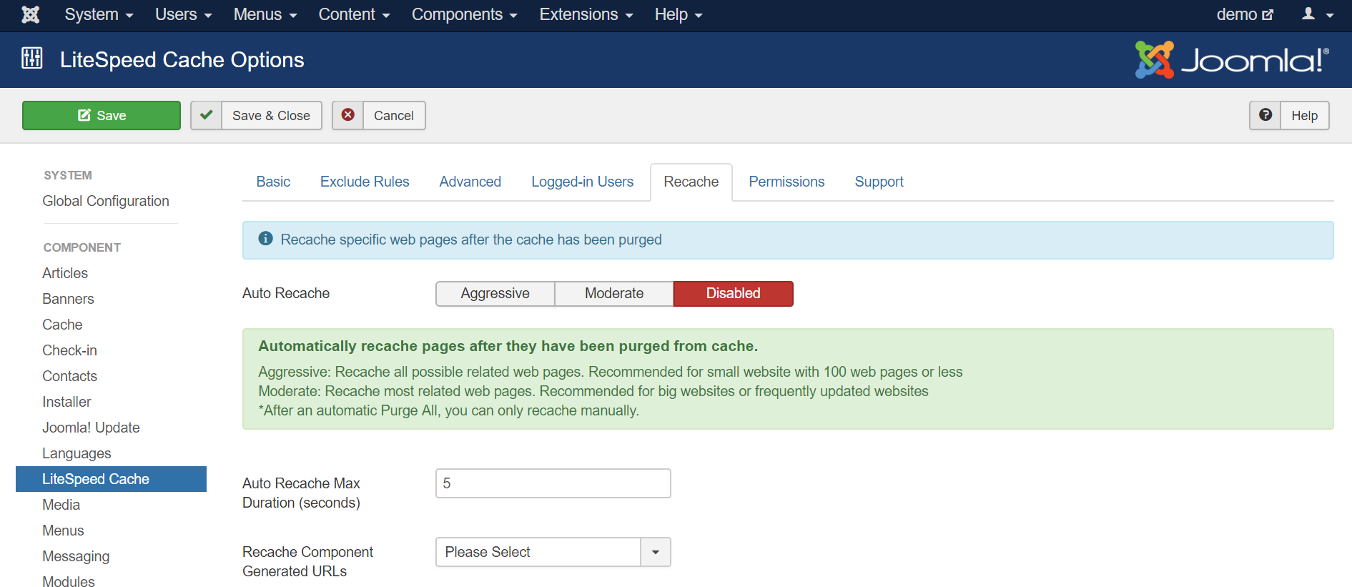Open the Permissions tab

tap(786, 182)
